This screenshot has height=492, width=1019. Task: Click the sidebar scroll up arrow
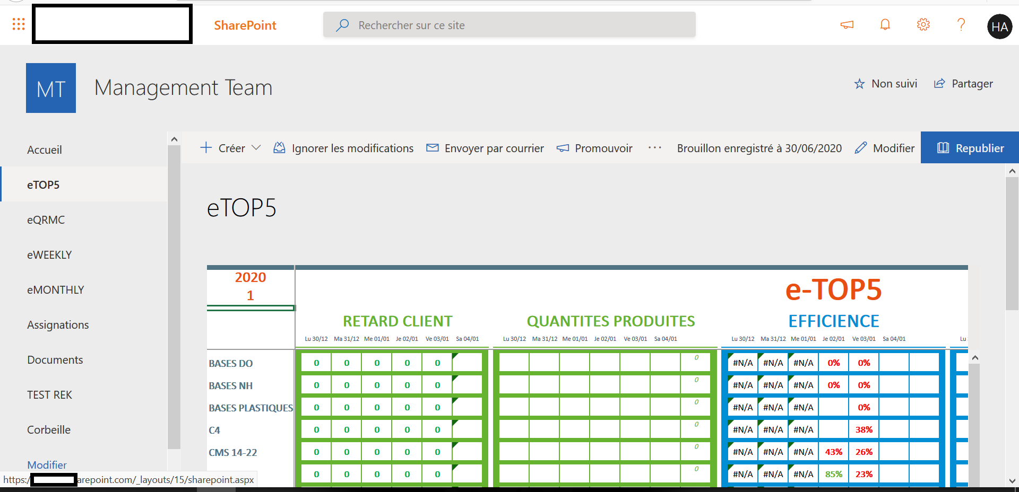174,139
